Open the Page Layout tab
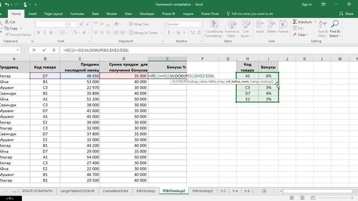 (54, 13)
